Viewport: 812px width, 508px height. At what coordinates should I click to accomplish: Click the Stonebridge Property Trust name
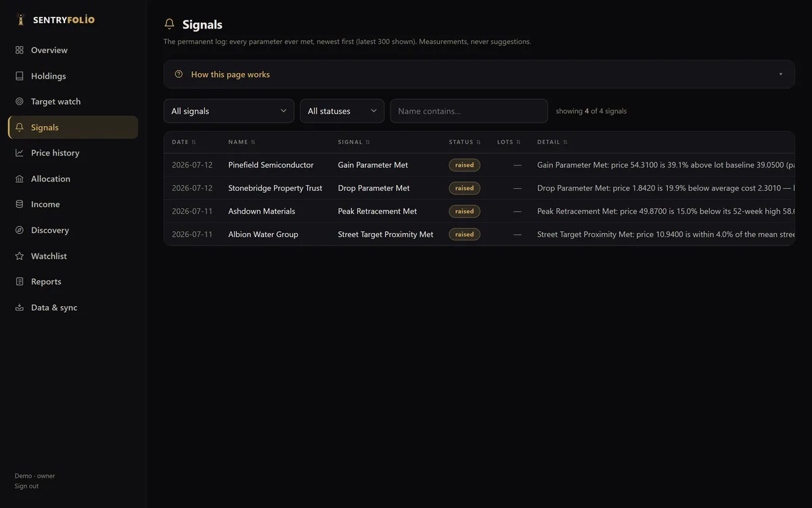click(x=275, y=188)
